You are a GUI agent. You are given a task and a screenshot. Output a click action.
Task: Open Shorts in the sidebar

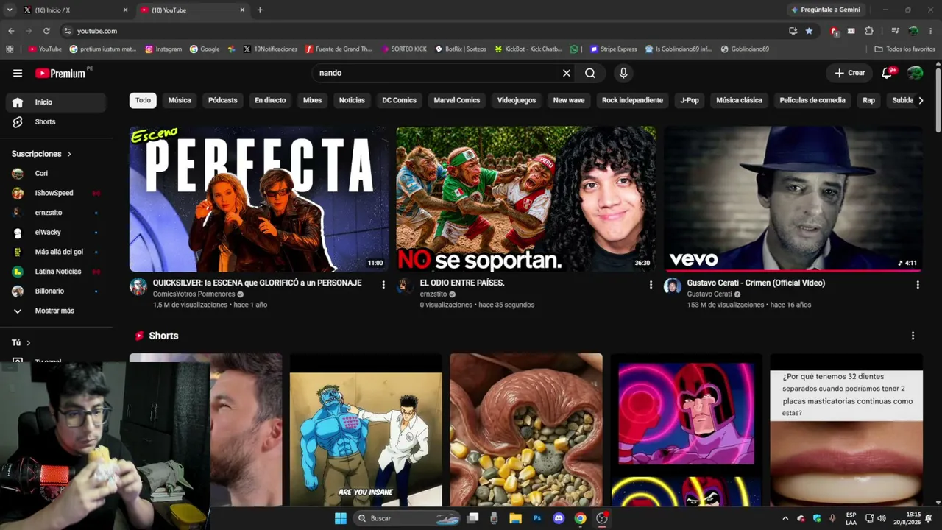(x=56, y=122)
